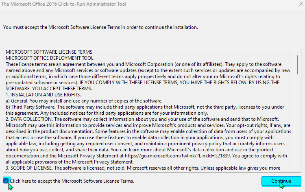Click the 'MICROSOFT OFFICE DEPLOYMENT TOOL' line
Viewport: 305px width, 192px height.
[49, 58]
